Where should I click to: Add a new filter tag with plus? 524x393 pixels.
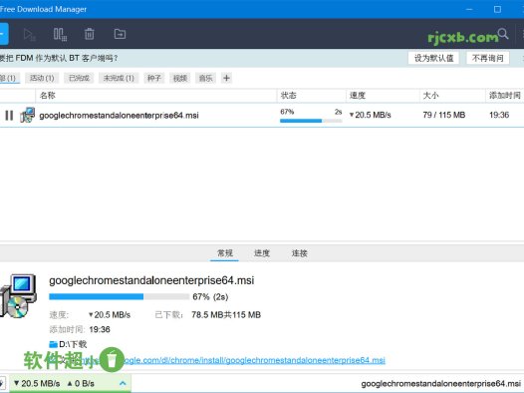pyautogui.click(x=226, y=78)
